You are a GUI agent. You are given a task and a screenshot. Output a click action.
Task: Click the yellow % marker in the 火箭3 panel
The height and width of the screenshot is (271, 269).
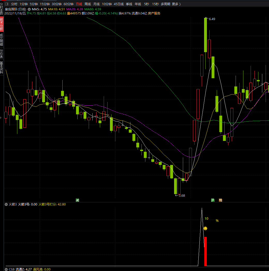pyautogui.click(x=217, y=220)
